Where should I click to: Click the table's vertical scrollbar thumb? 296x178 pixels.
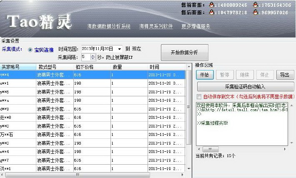coord(189,107)
